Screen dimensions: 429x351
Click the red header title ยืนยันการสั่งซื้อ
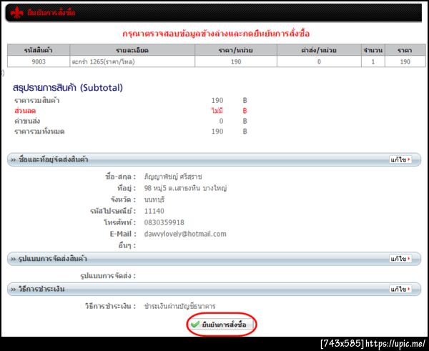(51, 13)
